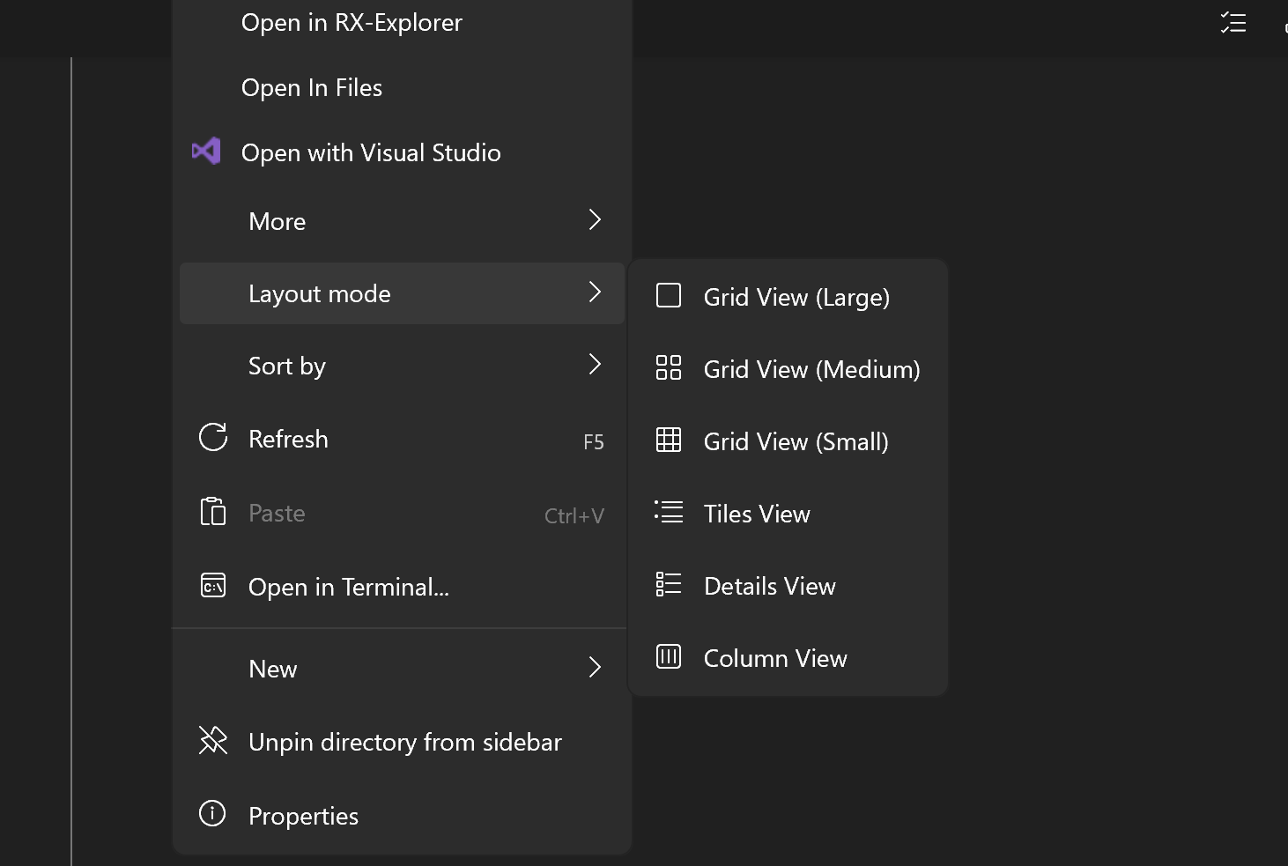Image resolution: width=1288 pixels, height=866 pixels.
Task: Expand the More submenu arrow
Action: pos(595,220)
